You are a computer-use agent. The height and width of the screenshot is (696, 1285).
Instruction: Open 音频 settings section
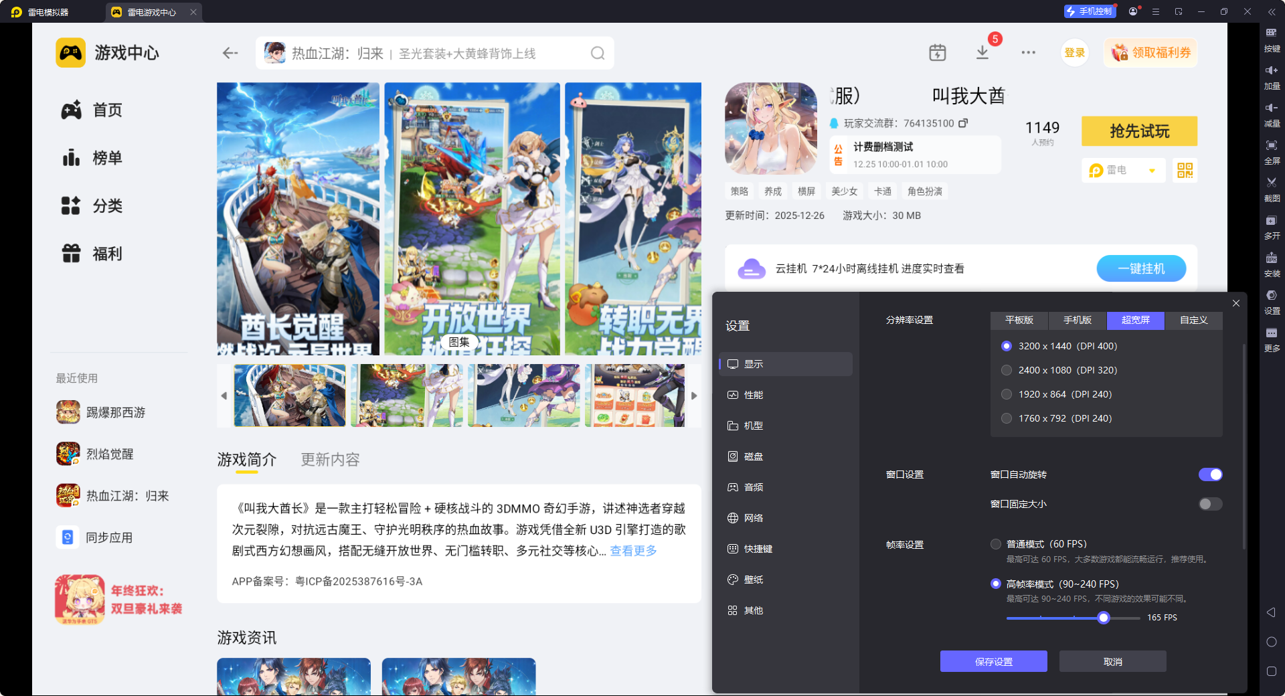(786, 487)
